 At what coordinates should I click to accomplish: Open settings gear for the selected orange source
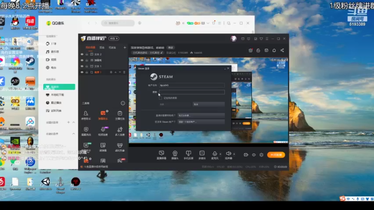click(111, 72)
